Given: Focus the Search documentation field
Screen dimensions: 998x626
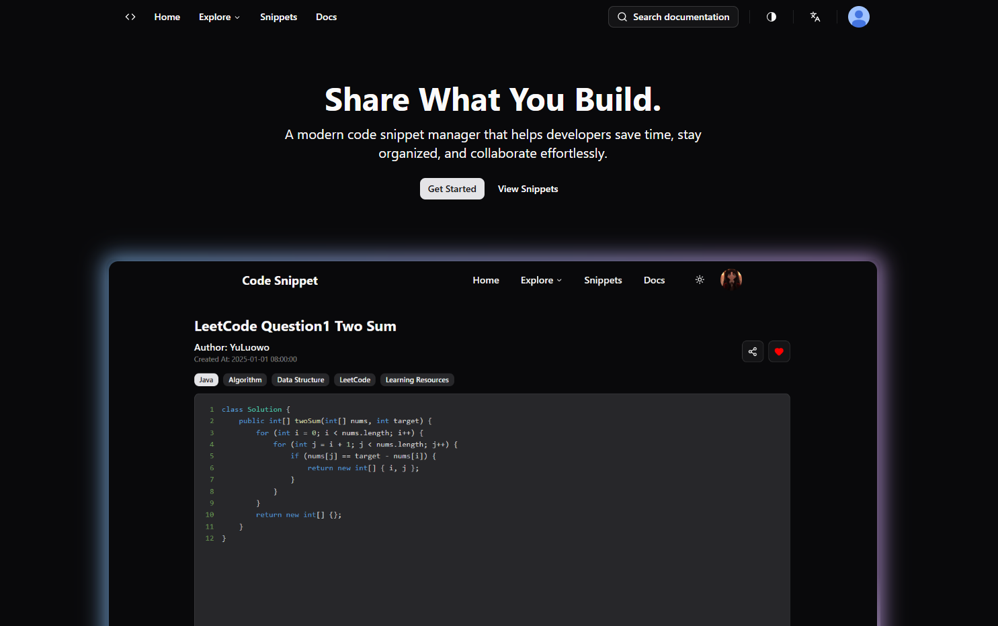Looking at the screenshot, I should (673, 17).
